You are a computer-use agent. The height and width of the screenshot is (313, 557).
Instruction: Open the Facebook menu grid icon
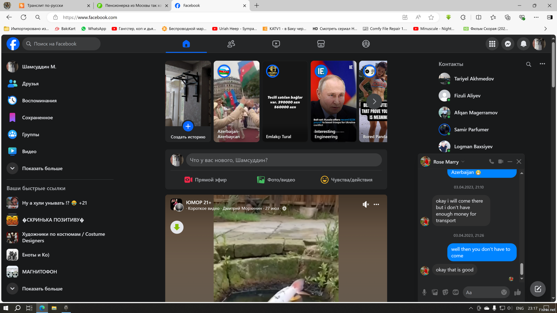492,44
